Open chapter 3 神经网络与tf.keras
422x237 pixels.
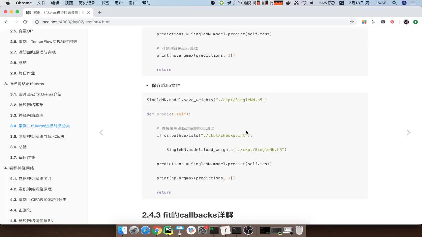(x=24, y=84)
